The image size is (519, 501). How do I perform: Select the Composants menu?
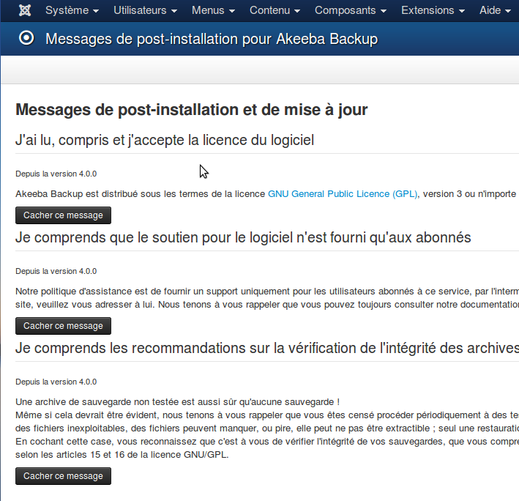point(351,11)
